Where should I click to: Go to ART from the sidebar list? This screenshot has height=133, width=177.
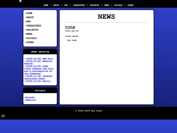click(x=29, y=21)
